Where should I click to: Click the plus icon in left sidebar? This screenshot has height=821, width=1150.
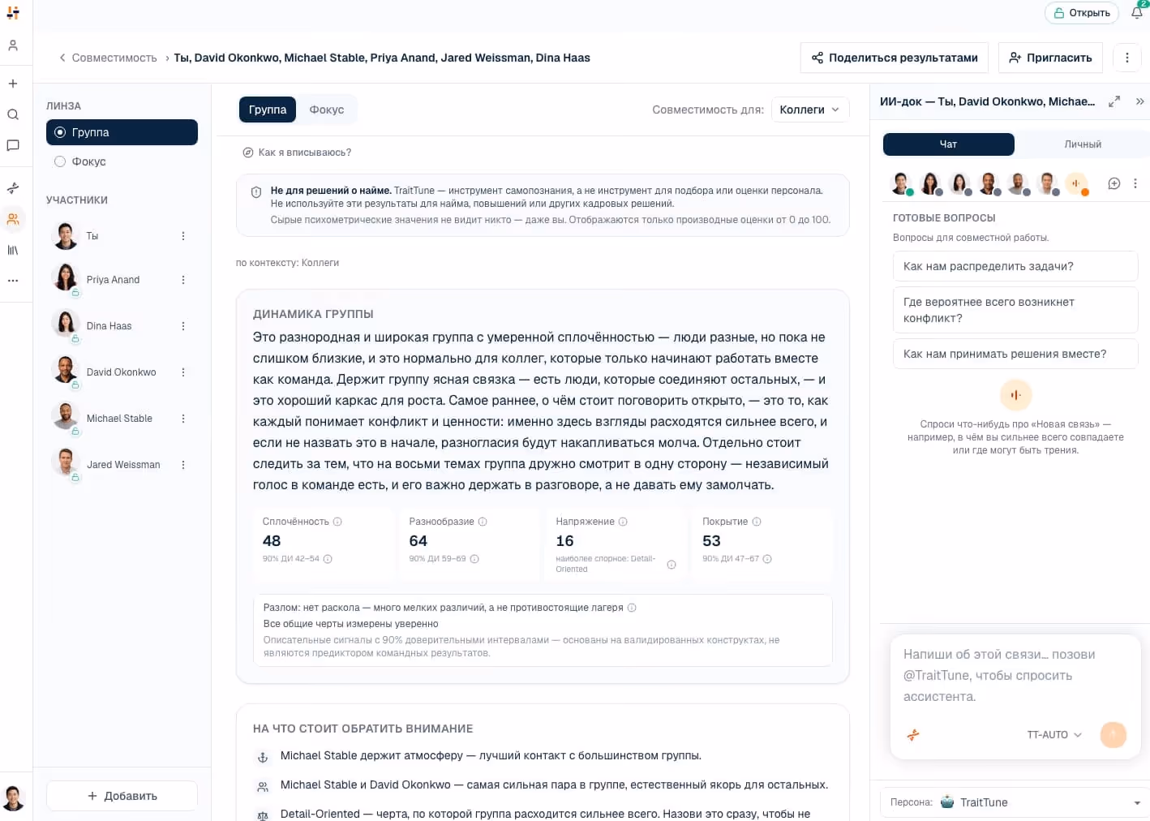(13, 84)
